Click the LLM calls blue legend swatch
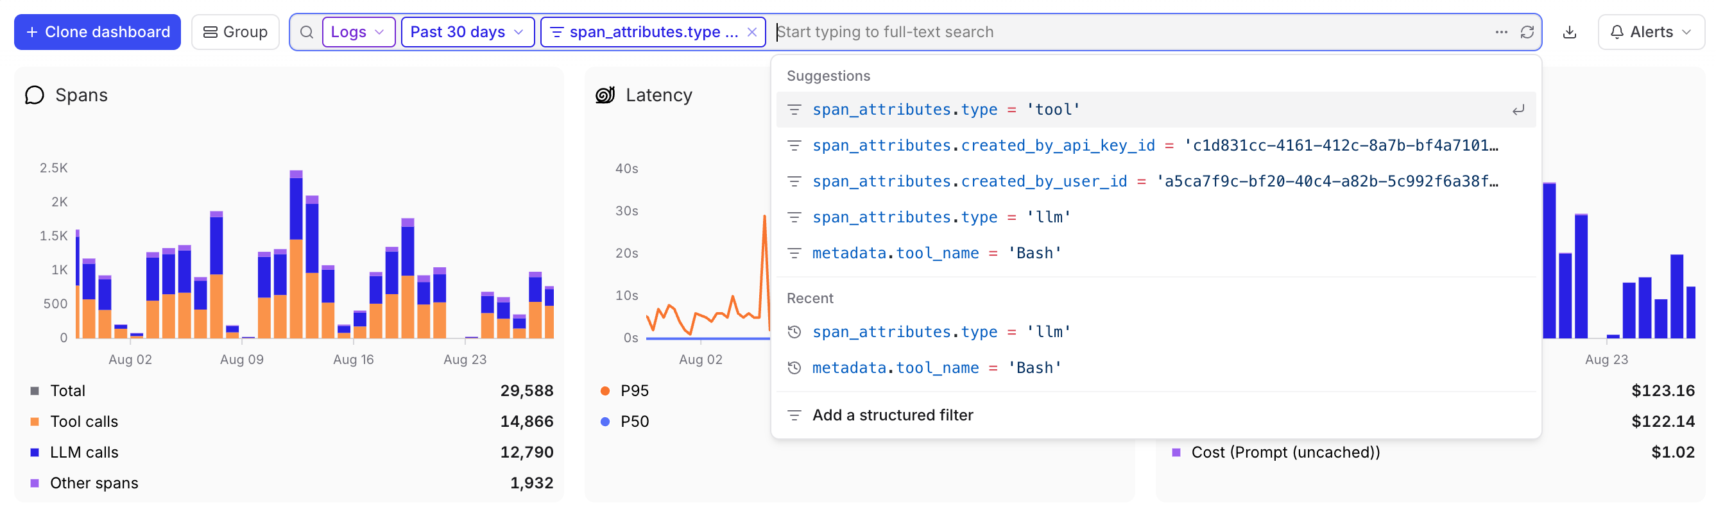This screenshot has width=1716, height=514. point(35,452)
